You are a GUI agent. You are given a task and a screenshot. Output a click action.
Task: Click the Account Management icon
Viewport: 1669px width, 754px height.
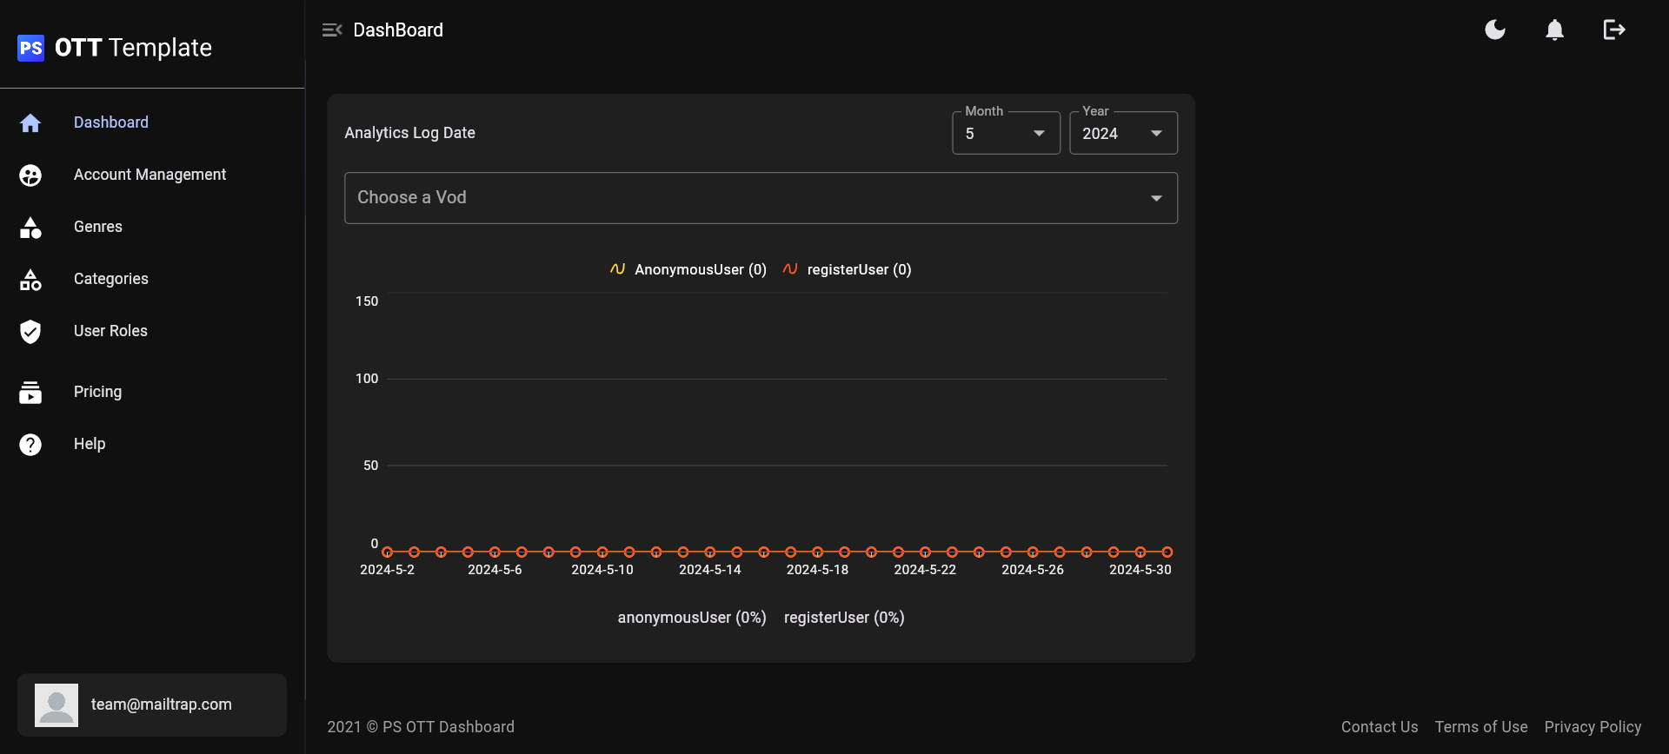point(30,175)
